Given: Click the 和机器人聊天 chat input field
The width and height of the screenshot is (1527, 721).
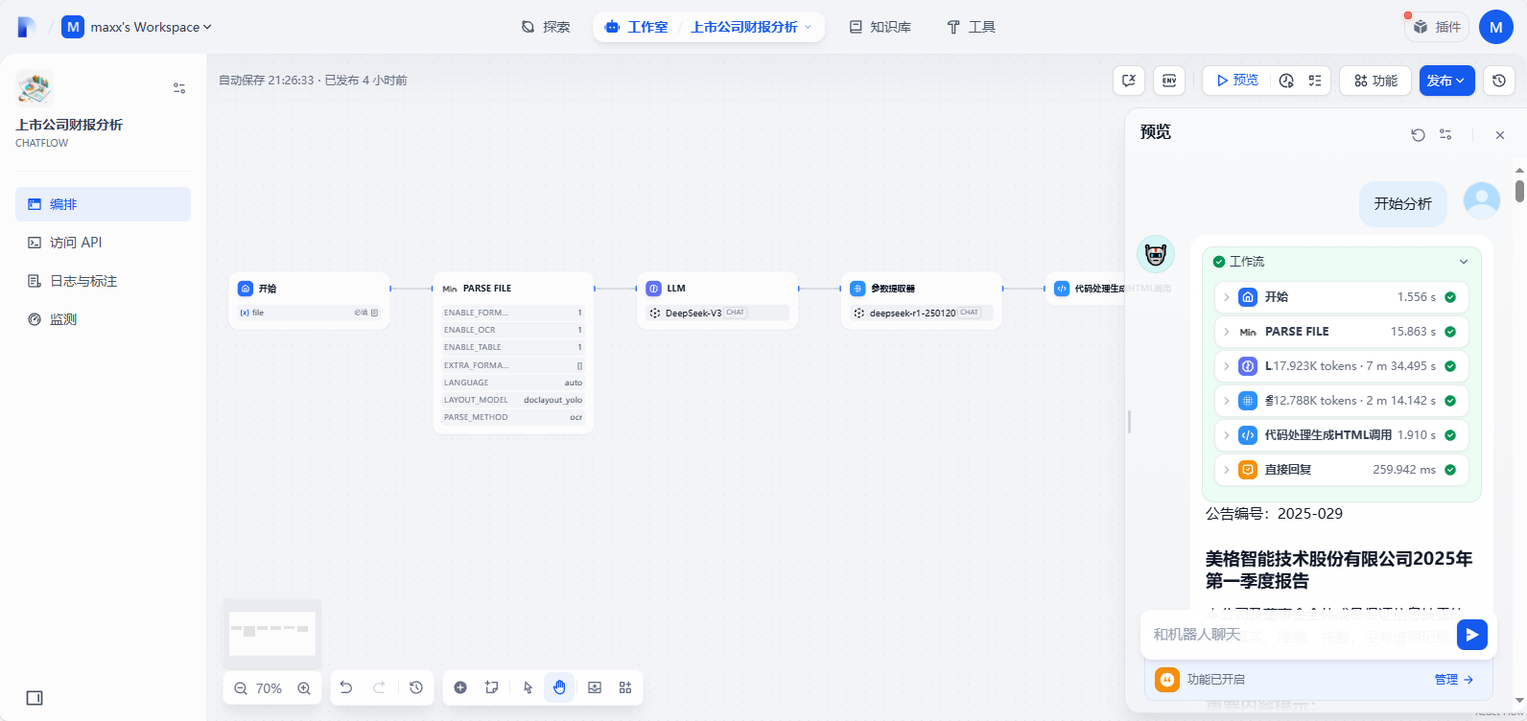Looking at the screenshot, I should point(1300,634).
